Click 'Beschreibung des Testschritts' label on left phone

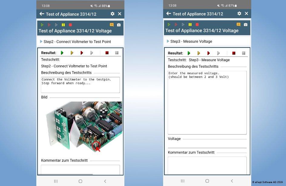[x=66, y=73]
